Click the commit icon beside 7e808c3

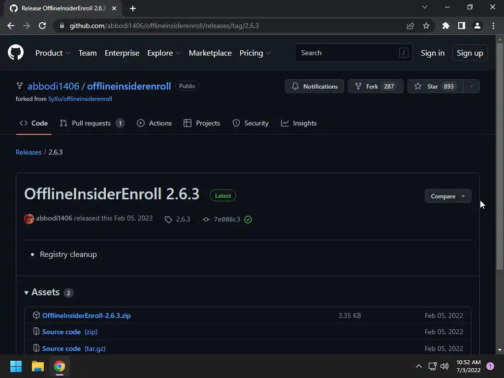[206, 220]
